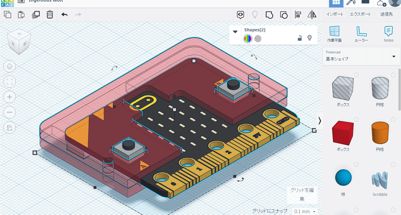The image size is (401, 215).
Task: Fit all shapes in view
Action: click(x=9, y=82)
